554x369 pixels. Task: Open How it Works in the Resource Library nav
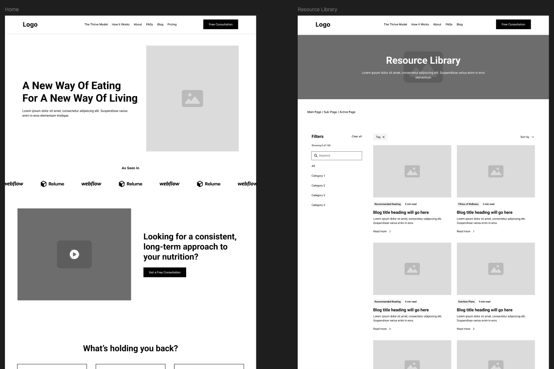[420, 25]
